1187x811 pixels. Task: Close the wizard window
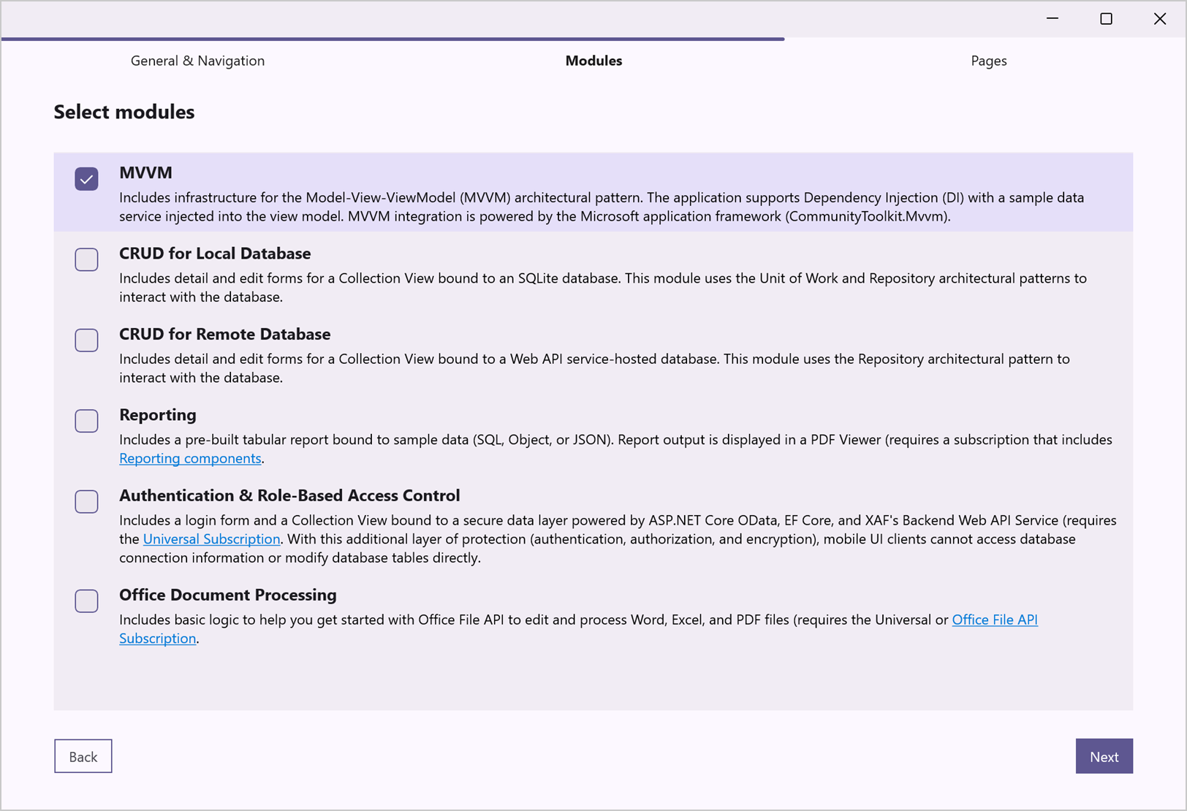1159,19
